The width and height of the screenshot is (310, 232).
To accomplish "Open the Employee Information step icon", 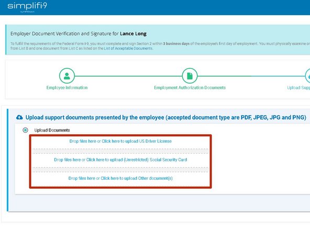I will click(67, 76).
